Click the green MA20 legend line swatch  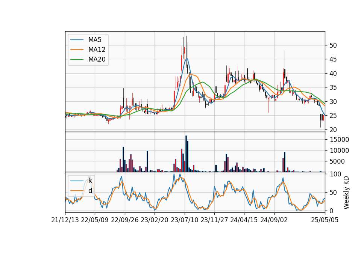[x=77, y=60]
